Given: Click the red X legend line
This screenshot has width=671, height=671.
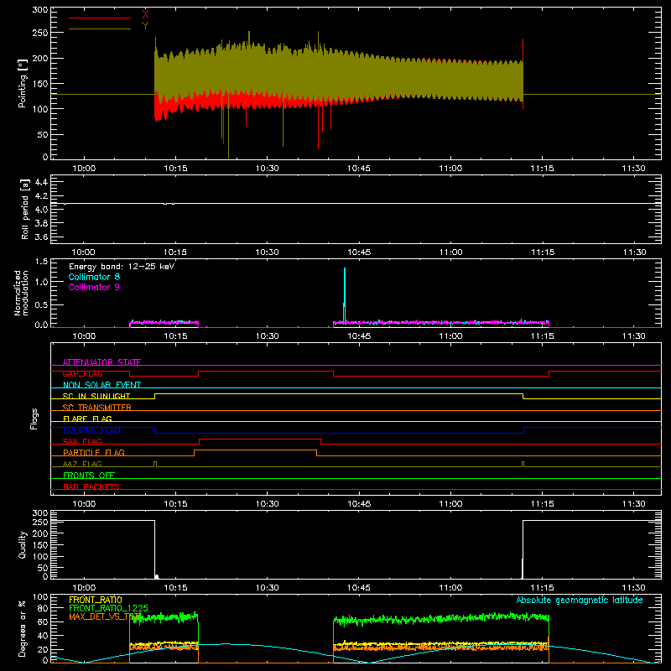Looking at the screenshot, I should pyautogui.click(x=100, y=18).
